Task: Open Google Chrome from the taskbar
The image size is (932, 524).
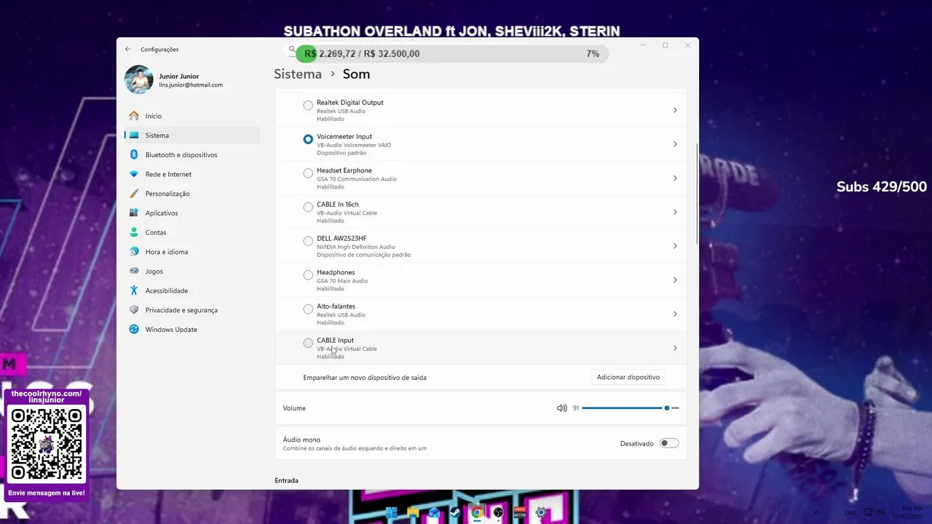Action: click(476, 512)
